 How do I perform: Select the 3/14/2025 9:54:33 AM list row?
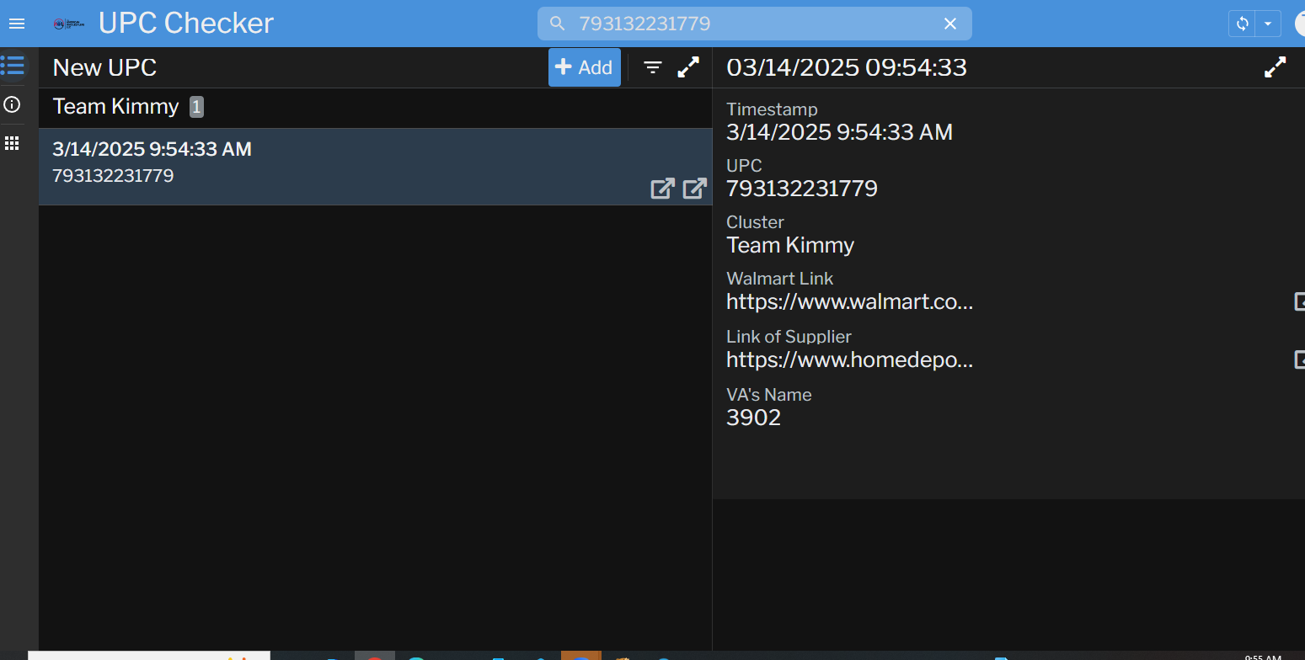coord(376,167)
